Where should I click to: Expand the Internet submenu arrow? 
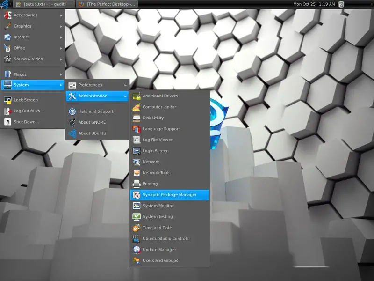[61, 37]
